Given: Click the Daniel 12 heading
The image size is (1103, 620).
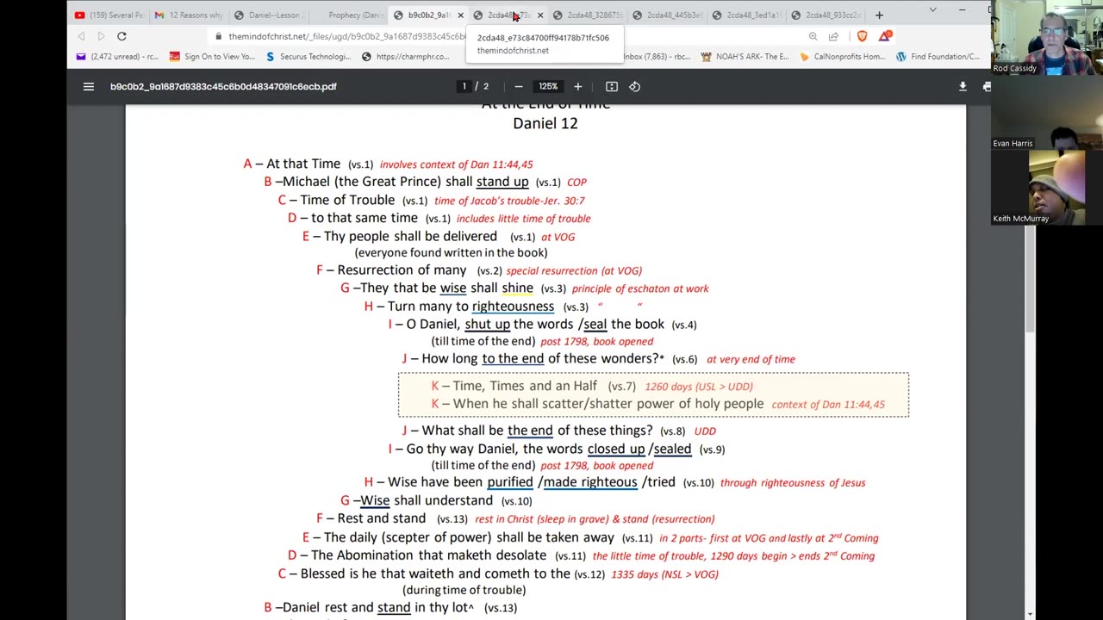Looking at the screenshot, I should (545, 123).
